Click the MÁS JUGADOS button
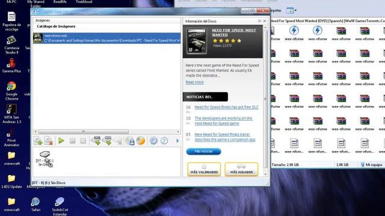Screen dimensions: 385x216 241,169
